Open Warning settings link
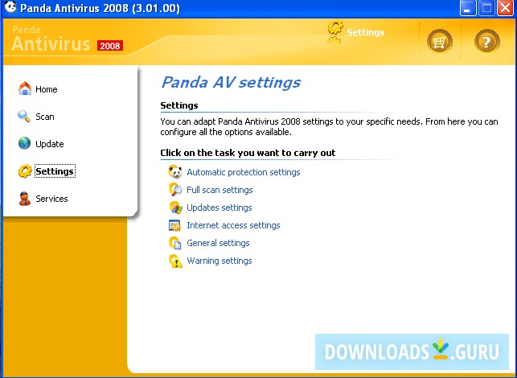Screen dimensions: 517x378 coord(220,261)
